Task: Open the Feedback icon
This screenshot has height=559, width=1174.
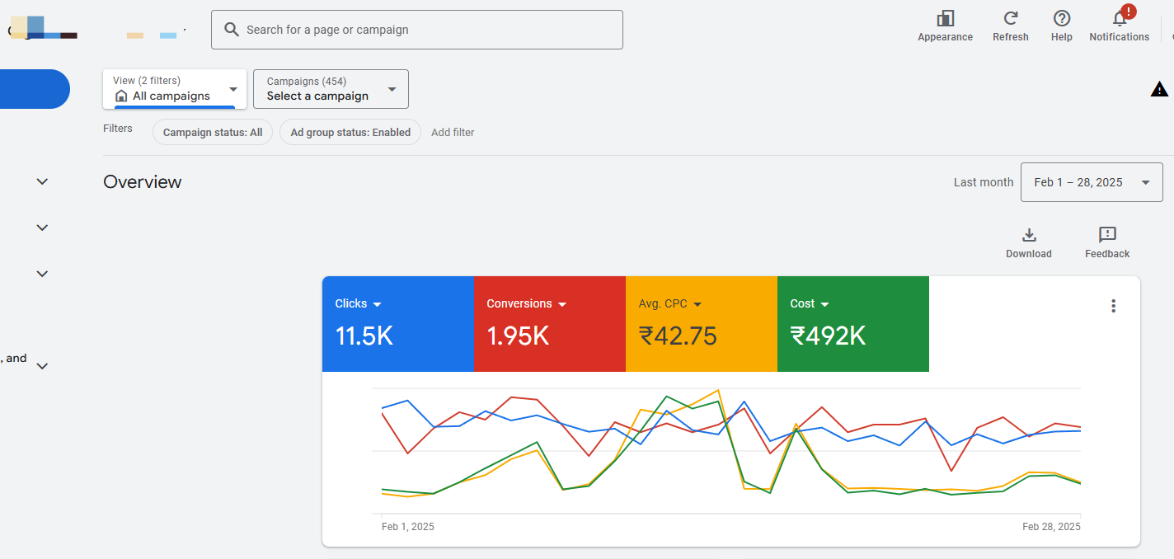Action: click(1107, 235)
